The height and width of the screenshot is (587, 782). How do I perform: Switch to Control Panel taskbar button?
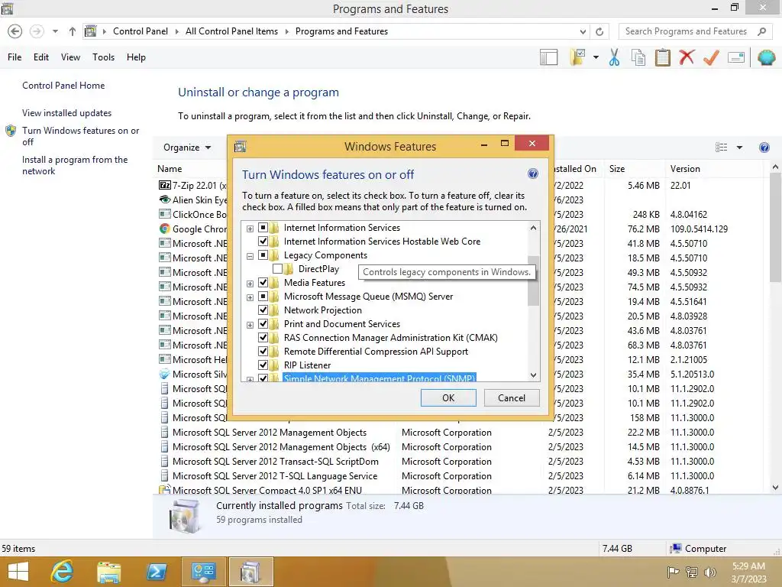tap(203, 572)
